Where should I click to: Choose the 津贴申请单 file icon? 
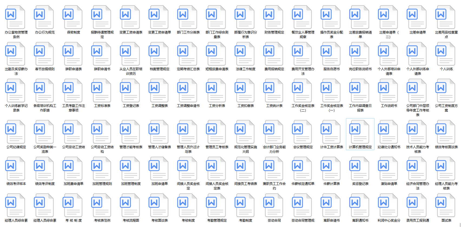(388, 169)
